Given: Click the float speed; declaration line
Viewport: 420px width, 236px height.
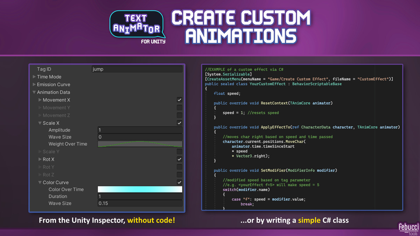Looking at the screenshot, I should 227,94.
